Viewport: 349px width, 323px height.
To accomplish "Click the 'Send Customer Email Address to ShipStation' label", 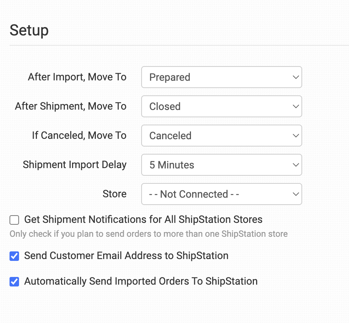I will 126,256.
